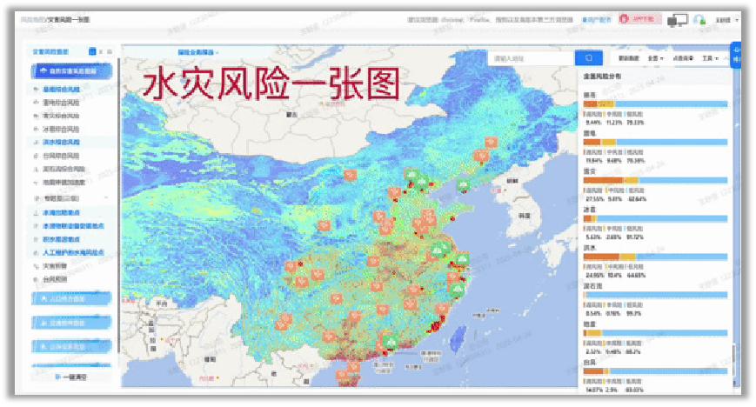
Task: Select 人工维护积水淹风险点 in left panel
Action: [x=73, y=252]
